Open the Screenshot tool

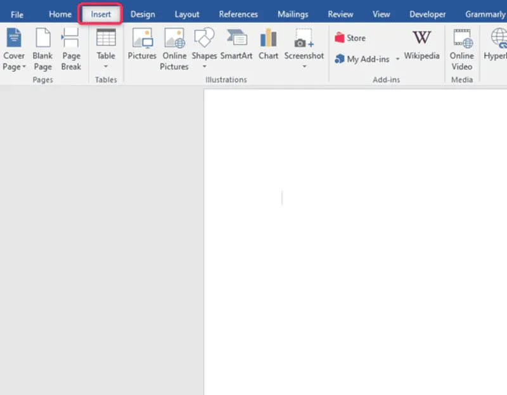304,49
